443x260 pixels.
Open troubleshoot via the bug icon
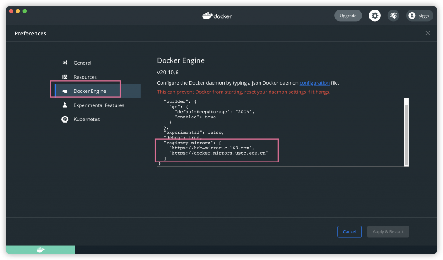coord(393,16)
